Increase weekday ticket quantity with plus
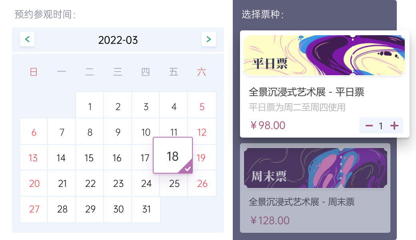Image resolution: width=416 pixels, height=240 pixels. point(394,126)
